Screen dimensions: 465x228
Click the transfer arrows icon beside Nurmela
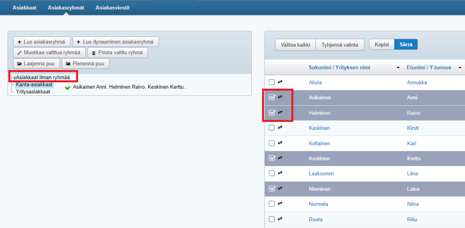(x=280, y=203)
